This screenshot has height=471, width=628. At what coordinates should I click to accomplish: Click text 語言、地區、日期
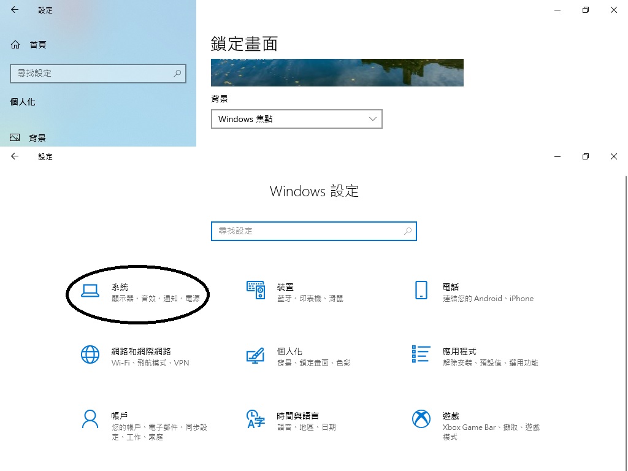tap(307, 427)
